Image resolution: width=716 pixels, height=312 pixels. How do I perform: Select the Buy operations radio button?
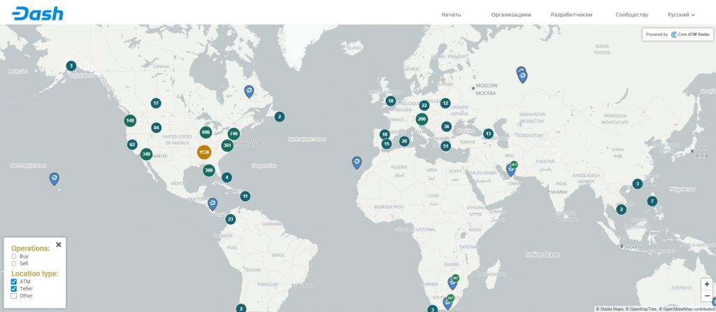[x=14, y=257]
